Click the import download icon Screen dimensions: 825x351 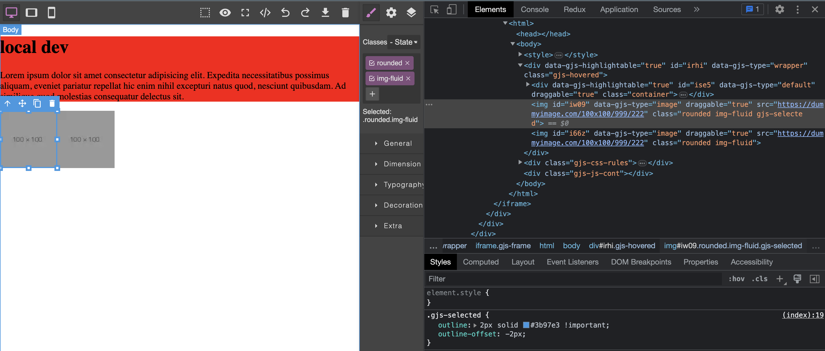325,13
